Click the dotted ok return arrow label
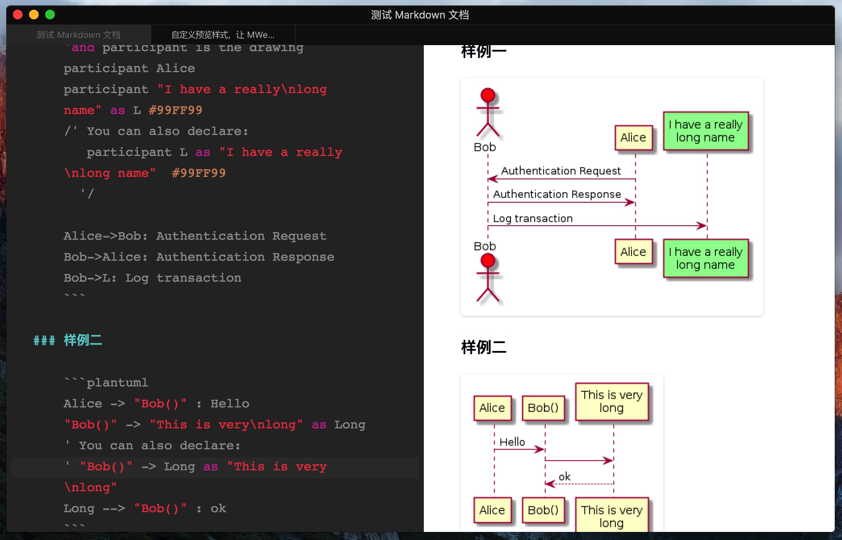 click(x=564, y=477)
